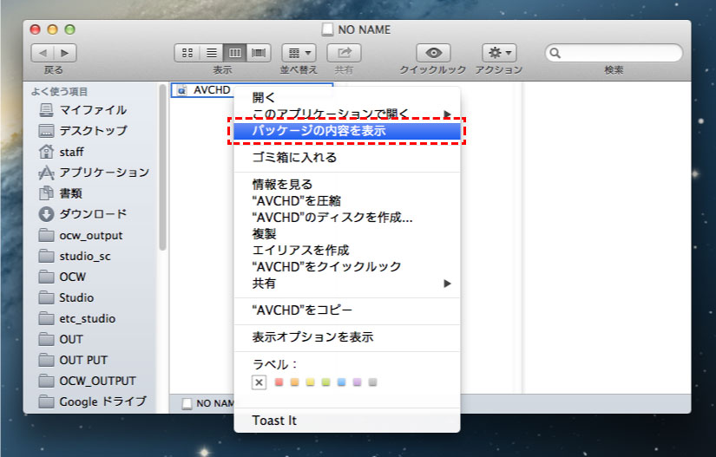Expand the 共有 submenu in the context menu
This screenshot has width=716, height=457.
coord(346,284)
